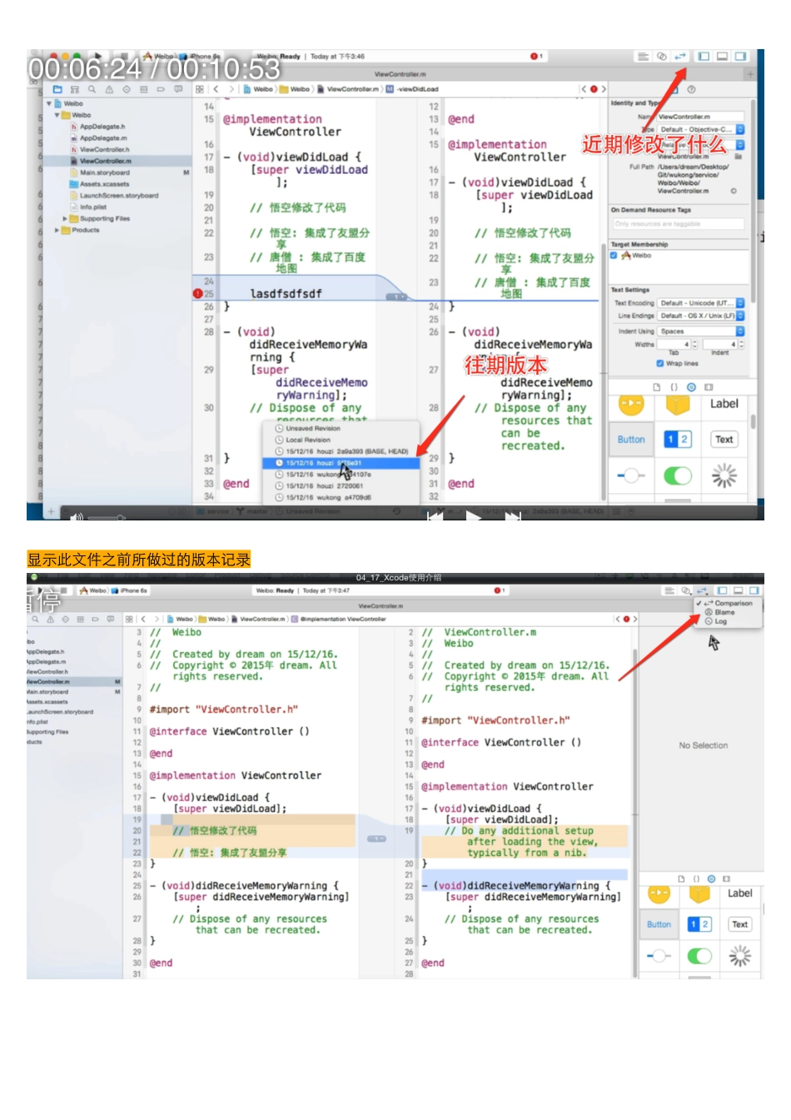Click version editor icon in top Xcode toolbar
This screenshot has width=791, height=1120.
(680, 57)
